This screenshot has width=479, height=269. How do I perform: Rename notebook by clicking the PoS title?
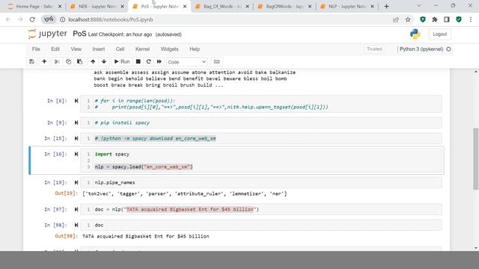pos(79,34)
